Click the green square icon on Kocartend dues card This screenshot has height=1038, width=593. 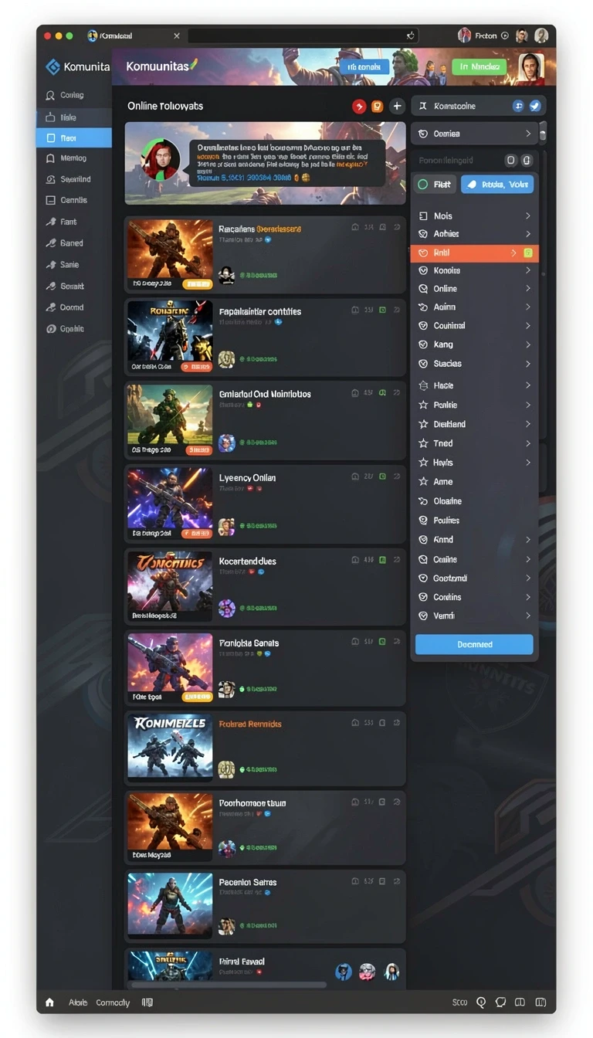(x=382, y=560)
